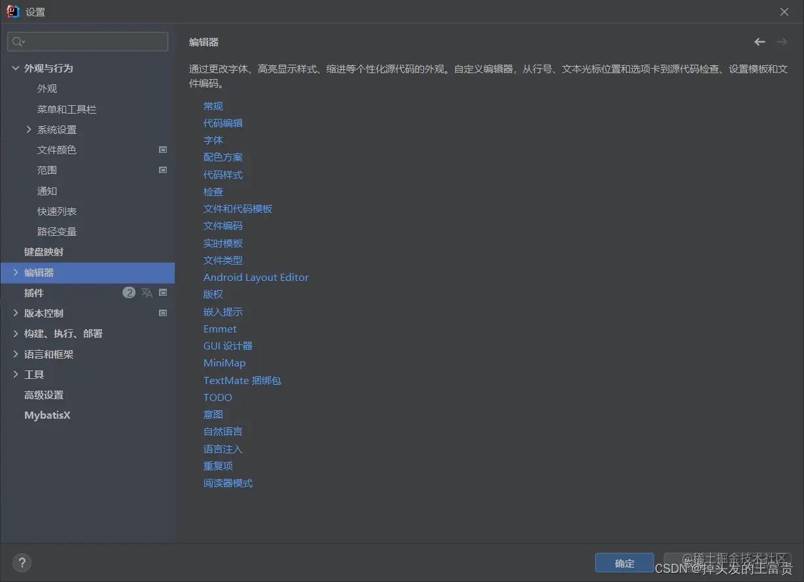Click the IDE-scope icon beside 文件颜色

point(162,150)
